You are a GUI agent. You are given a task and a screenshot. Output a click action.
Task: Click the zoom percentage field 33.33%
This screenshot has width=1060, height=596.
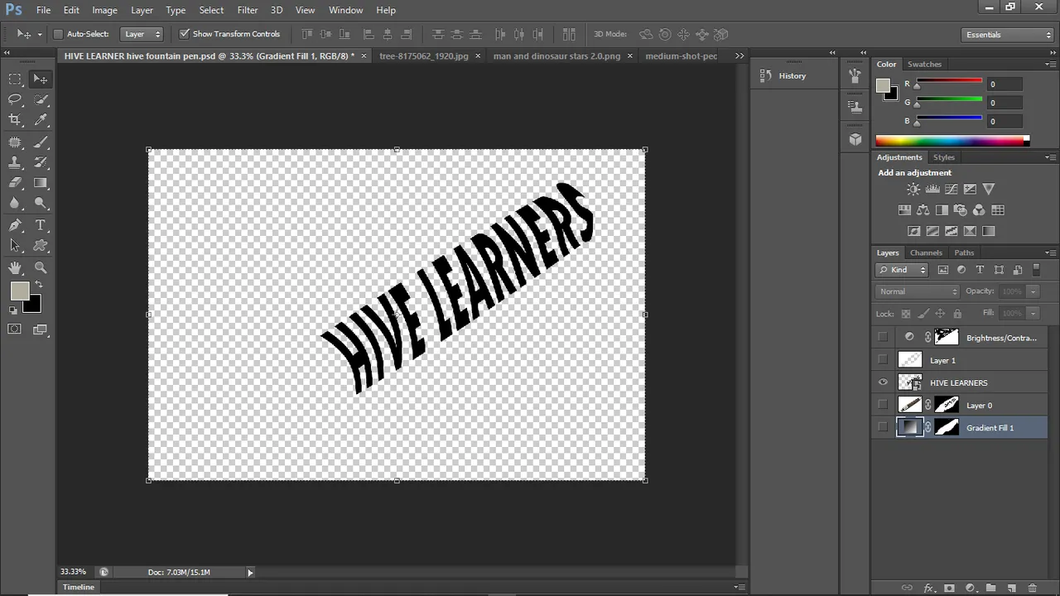73,572
